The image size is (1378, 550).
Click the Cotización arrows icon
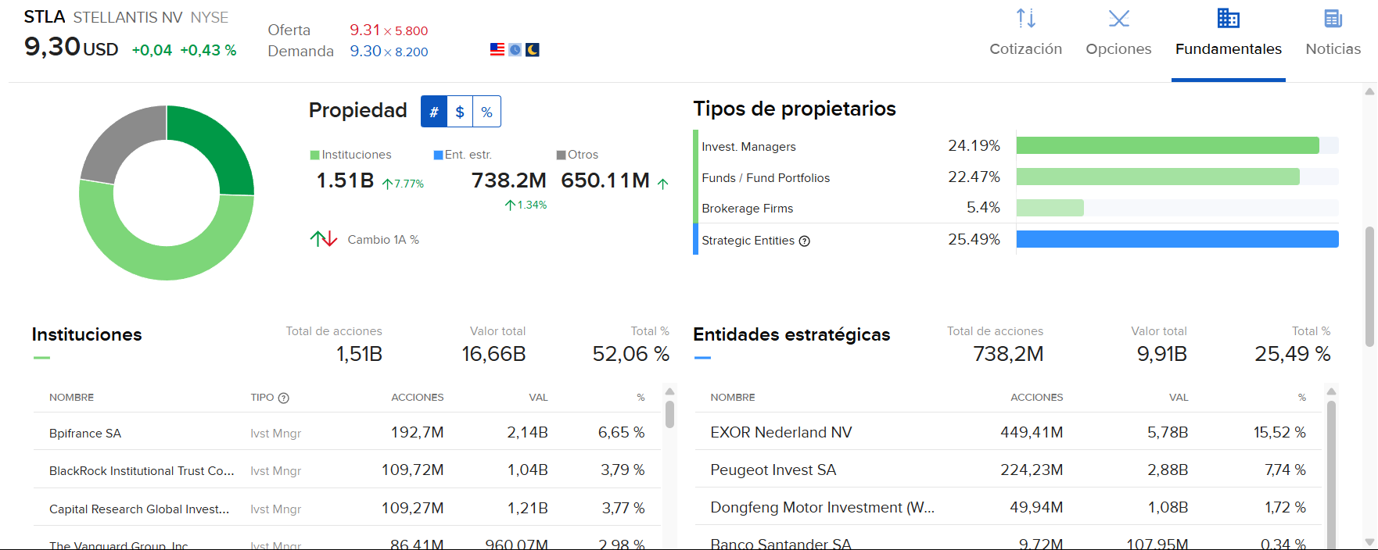click(1025, 18)
